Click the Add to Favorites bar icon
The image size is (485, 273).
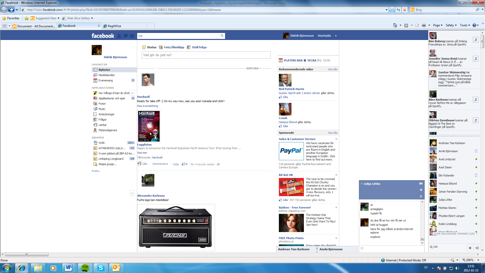pyautogui.click(x=27, y=18)
